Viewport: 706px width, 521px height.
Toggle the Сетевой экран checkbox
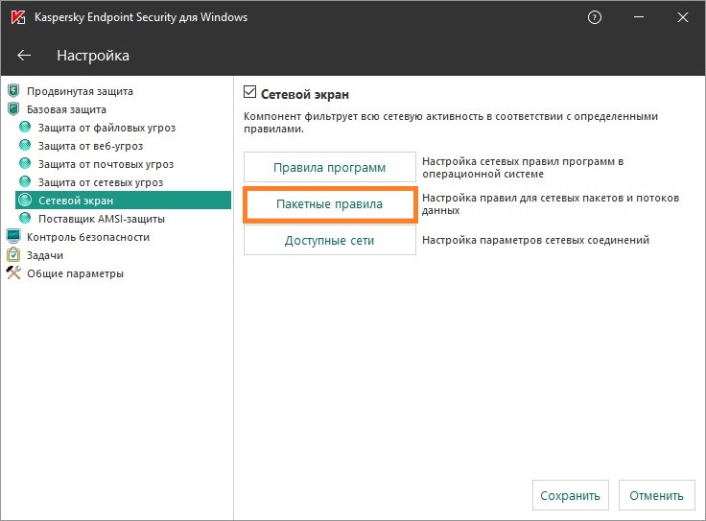(x=250, y=94)
